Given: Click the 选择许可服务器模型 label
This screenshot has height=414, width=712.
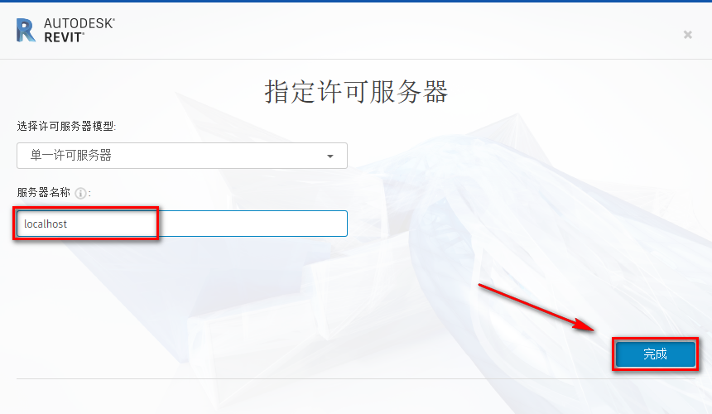Looking at the screenshot, I should pos(66,126).
